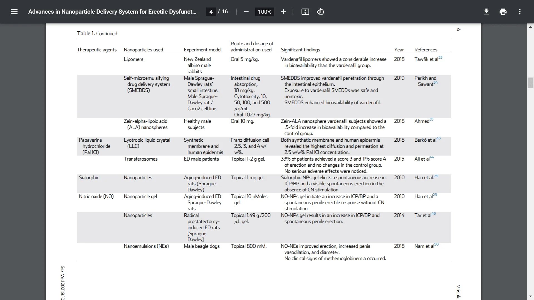Click the 'Transferosomes' cell

[x=140, y=159]
